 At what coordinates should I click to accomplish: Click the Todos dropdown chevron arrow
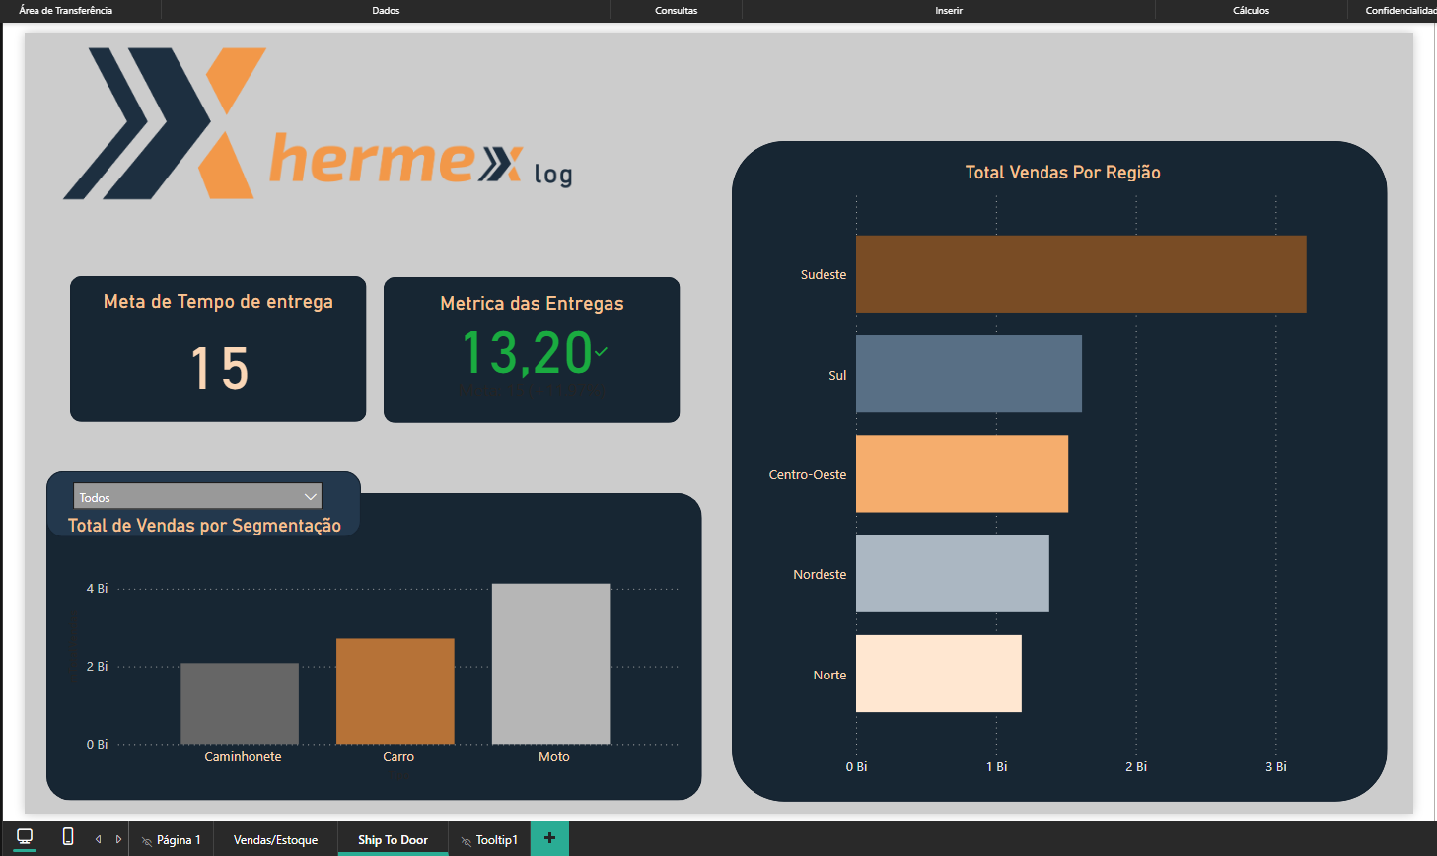(310, 496)
